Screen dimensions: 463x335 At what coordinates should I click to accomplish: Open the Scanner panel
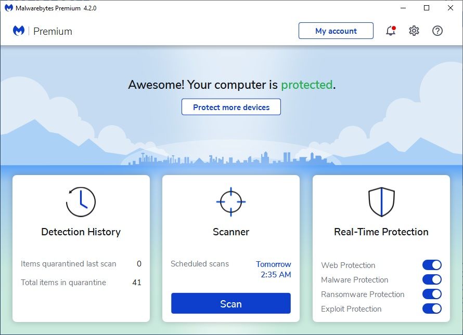[230, 232]
